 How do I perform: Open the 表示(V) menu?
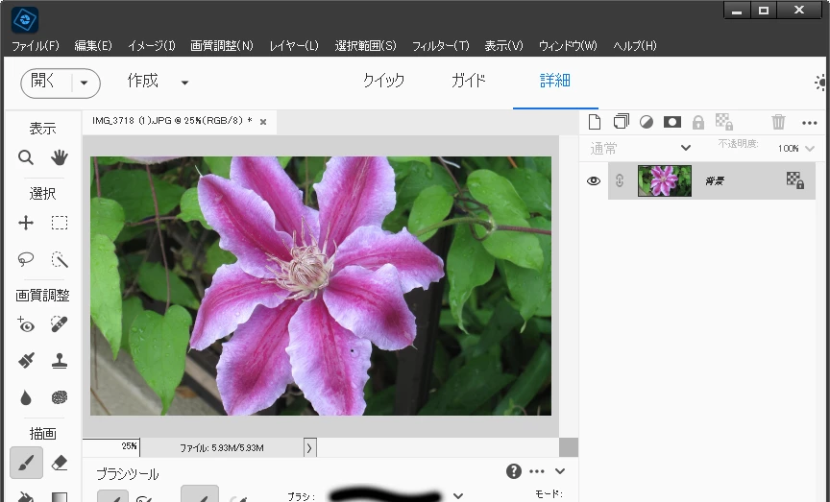point(503,46)
